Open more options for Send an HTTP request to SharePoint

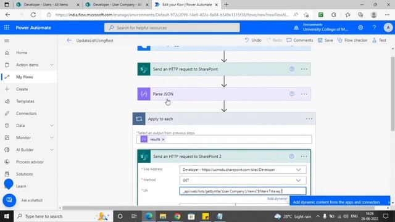coord(304,69)
